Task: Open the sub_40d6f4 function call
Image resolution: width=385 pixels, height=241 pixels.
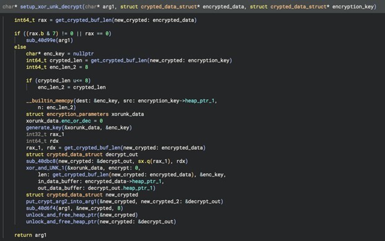Action: 41,208
